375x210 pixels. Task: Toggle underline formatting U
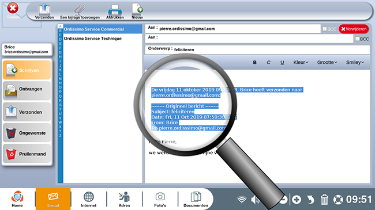coord(282,62)
